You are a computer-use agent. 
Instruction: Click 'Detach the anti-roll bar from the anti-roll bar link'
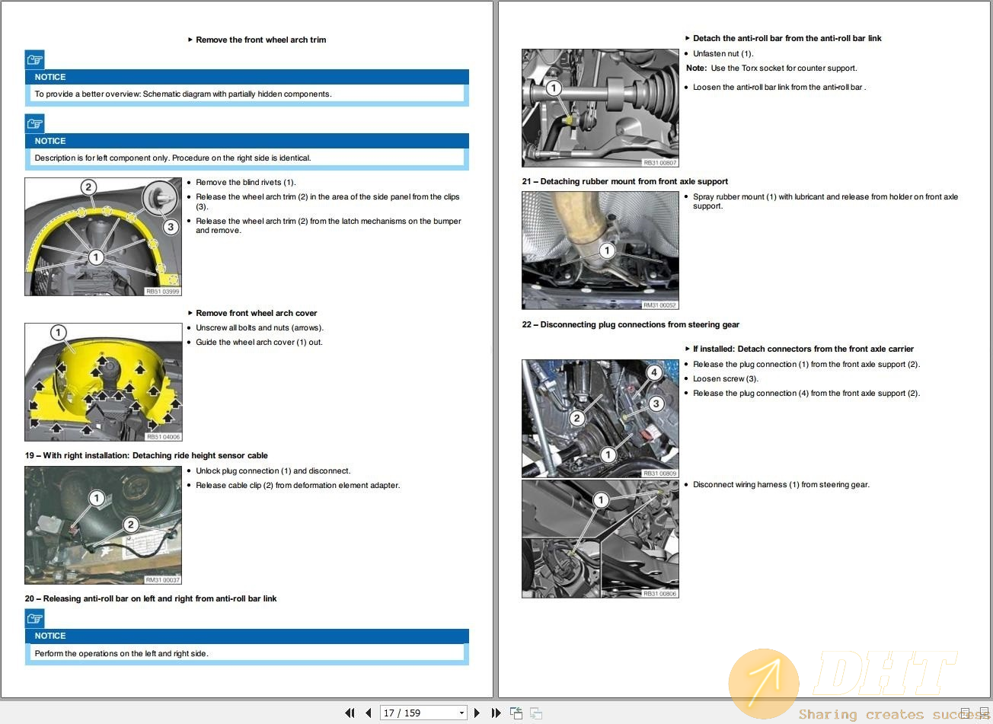point(787,38)
